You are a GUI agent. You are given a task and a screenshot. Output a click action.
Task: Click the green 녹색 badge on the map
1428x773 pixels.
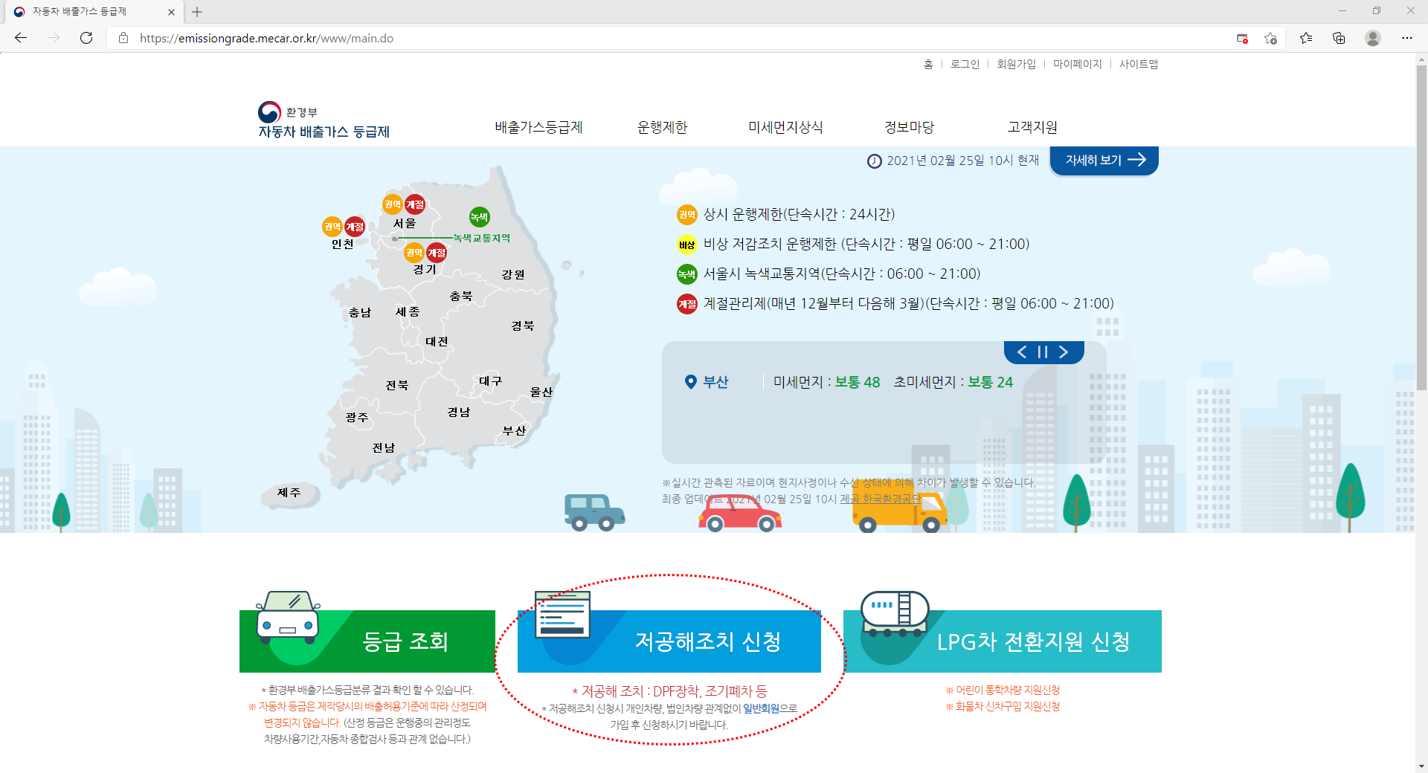479,217
